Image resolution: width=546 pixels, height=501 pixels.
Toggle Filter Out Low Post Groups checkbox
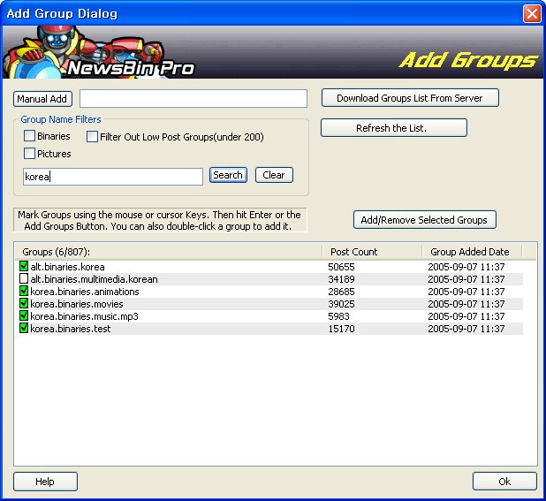92,137
